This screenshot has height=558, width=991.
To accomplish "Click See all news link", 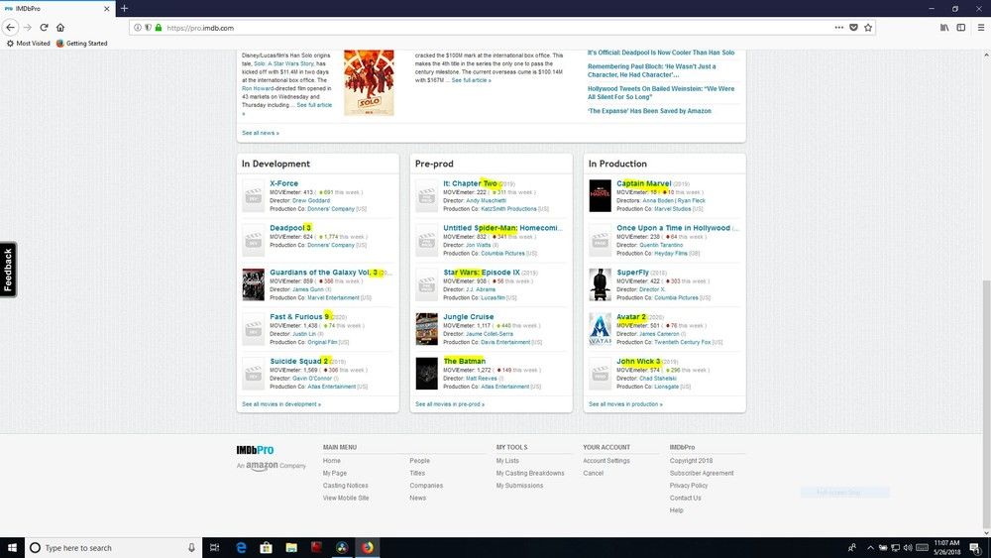I will click(261, 133).
